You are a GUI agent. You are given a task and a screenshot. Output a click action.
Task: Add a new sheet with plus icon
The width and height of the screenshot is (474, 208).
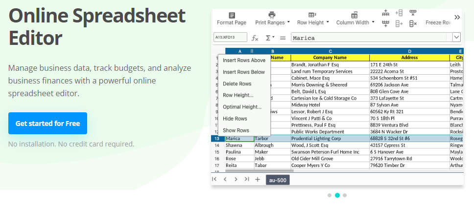258,179
